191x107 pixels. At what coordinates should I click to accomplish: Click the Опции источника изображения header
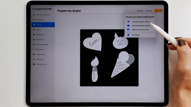(x=140, y=17)
